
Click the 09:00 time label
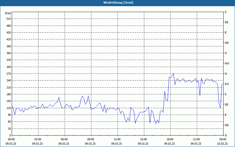(91, 139)
